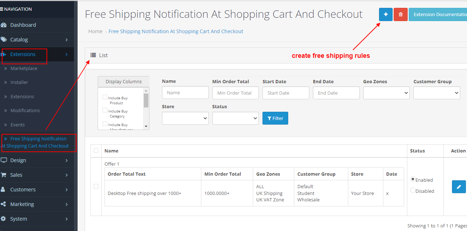Screen dimensions: 467x231
Task: Tick the select-all checkbox in table header
Action: [x=96, y=151]
